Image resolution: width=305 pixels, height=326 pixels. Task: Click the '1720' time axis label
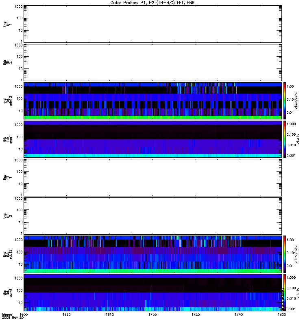[x=196, y=314]
